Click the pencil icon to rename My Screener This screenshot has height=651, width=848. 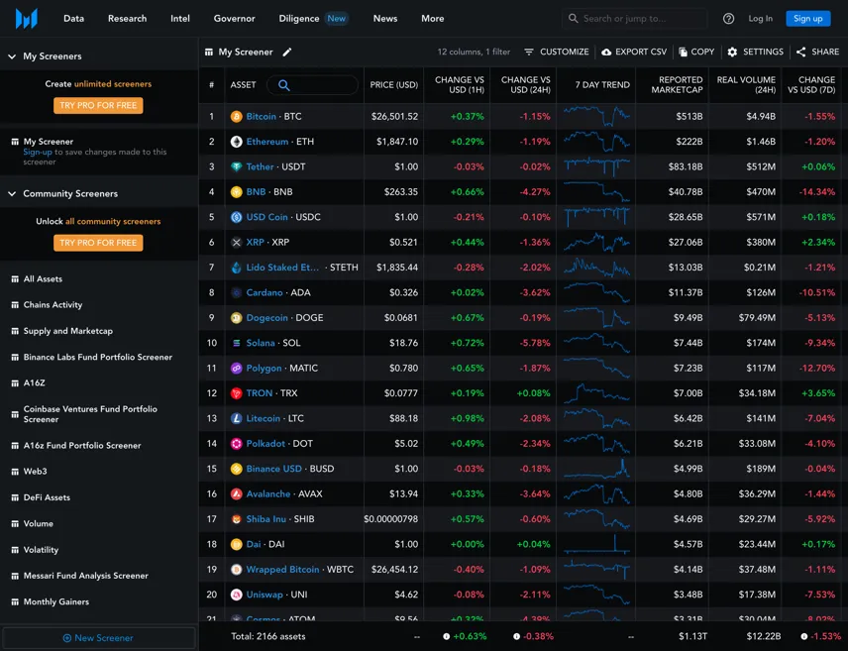click(x=287, y=52)
